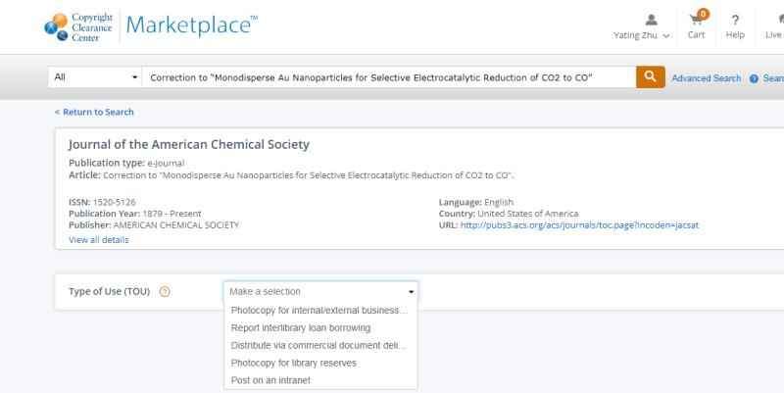Choose Photocopy for library reserves
This screenshot has width=784, height=393.
coord(294,363)
